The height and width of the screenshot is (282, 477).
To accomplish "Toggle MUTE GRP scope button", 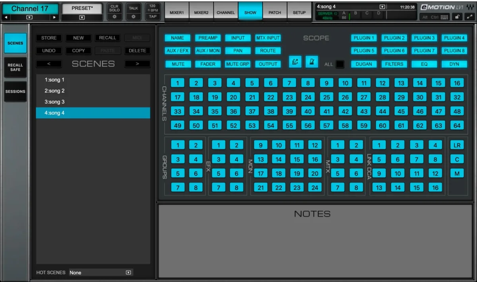I will [x=238, y=64].
